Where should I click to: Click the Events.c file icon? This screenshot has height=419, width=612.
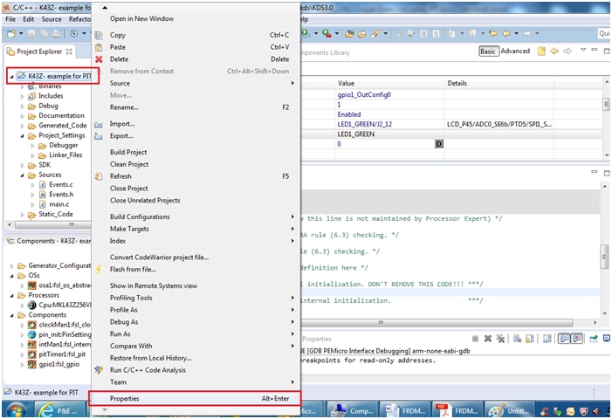click(43, 184)
